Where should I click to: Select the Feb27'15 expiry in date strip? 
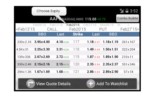pyautogui.click(x=90, y=25)
